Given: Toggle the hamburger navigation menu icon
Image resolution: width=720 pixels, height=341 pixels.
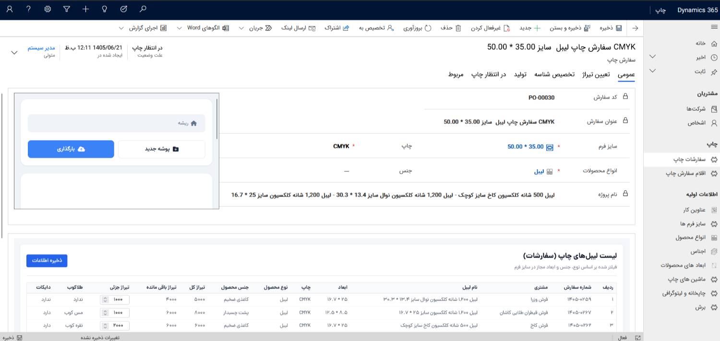Looking at the screenshot, I should tap(714, 27).
